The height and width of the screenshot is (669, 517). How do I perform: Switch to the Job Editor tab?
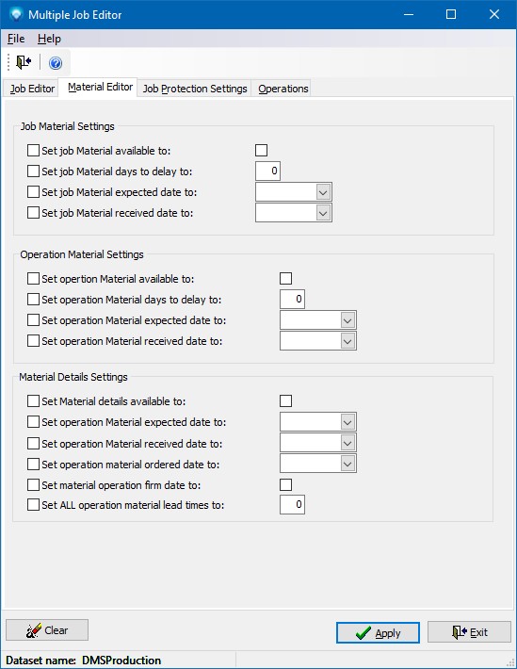click(32, 89)
